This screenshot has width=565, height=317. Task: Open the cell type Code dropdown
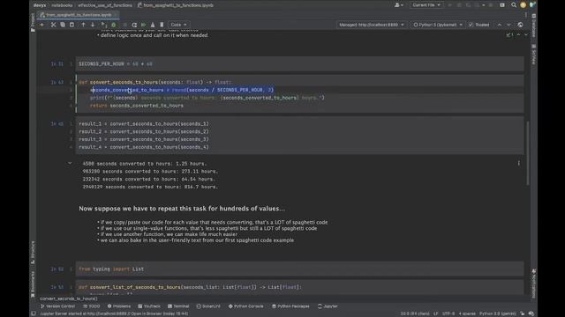(178, 25)
